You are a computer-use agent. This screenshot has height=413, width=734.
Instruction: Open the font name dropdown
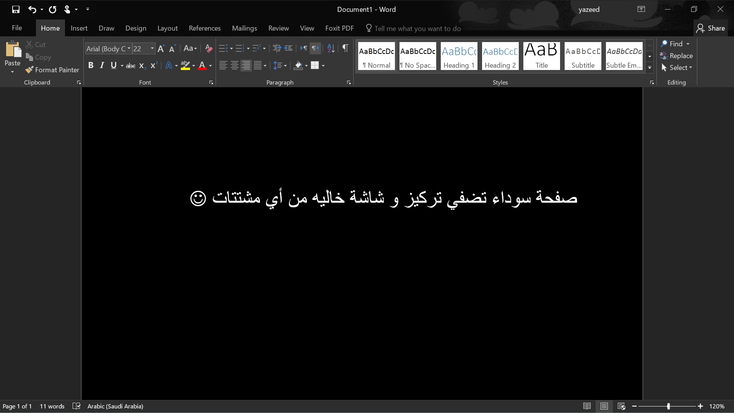click(129, 49)
